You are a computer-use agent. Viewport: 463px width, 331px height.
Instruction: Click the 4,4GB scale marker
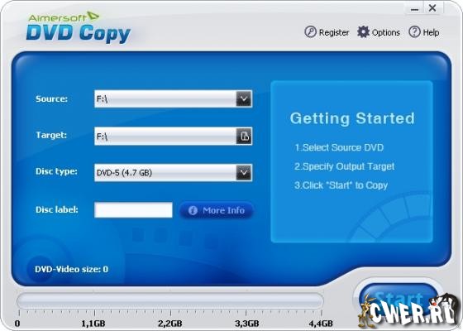(321, 324)
